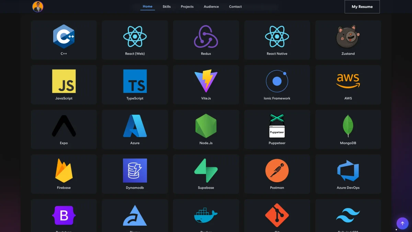
Task: Click the "React Native" label
Action: (x=277, y=54)
